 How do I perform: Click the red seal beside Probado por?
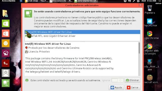26,48
